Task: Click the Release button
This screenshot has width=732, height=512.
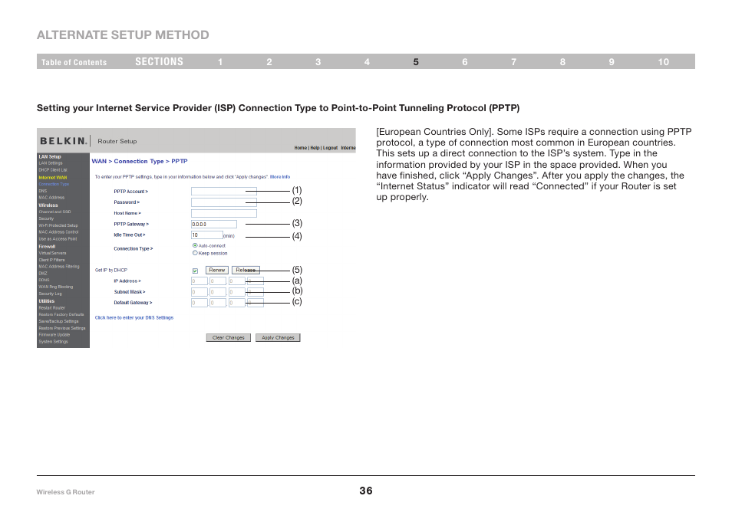Action: coord(246,271)
